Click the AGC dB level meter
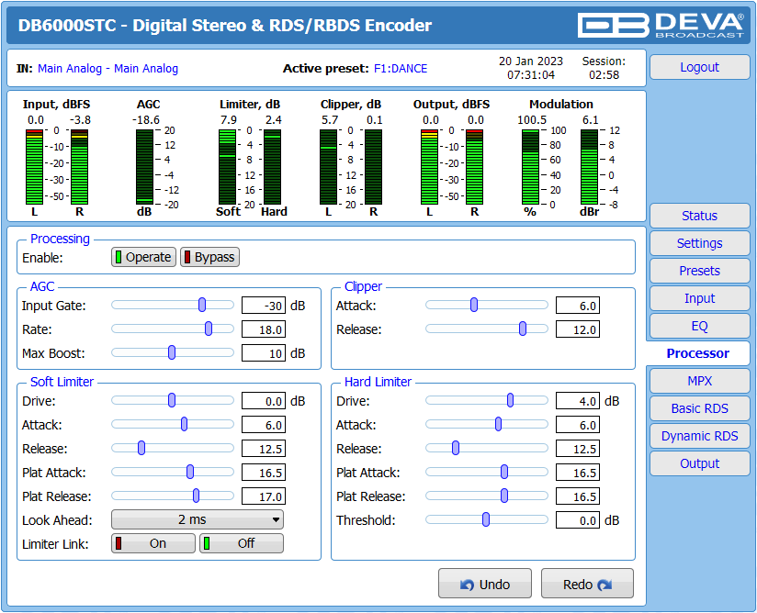Viewport: 757px width, 613px height. pos(144,167)
